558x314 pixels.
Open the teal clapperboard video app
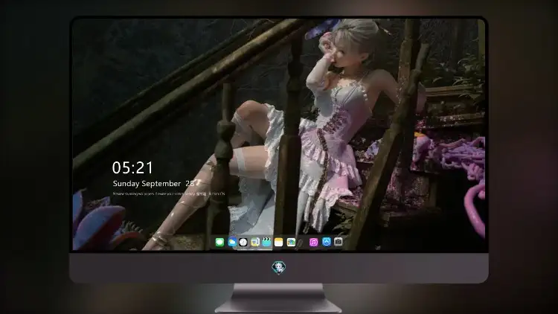coord(266,242)
